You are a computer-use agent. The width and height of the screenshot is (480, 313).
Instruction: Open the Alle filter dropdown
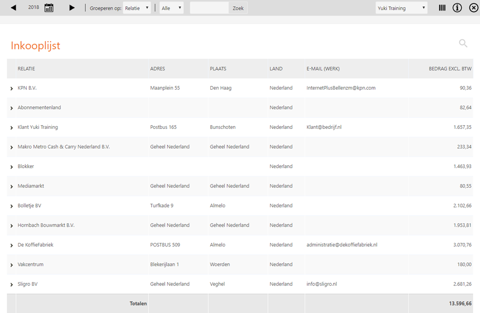(x=171, y=8)
